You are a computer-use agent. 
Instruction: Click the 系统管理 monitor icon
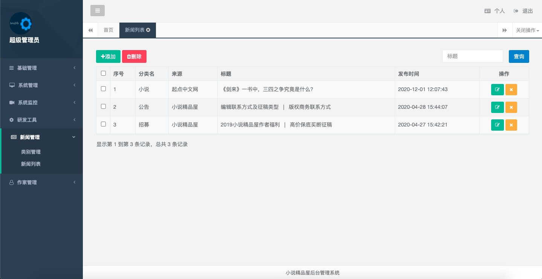click(x=12, y=85)
